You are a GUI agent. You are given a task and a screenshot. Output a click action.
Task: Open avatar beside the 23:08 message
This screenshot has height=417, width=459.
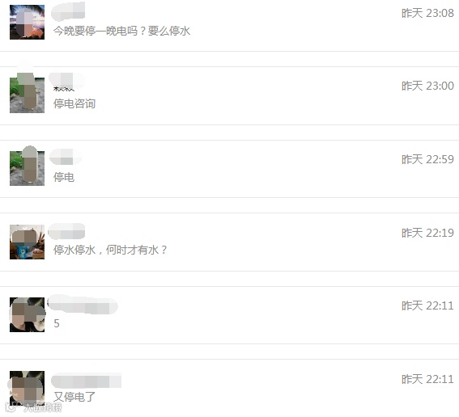(x=27, y=22)
